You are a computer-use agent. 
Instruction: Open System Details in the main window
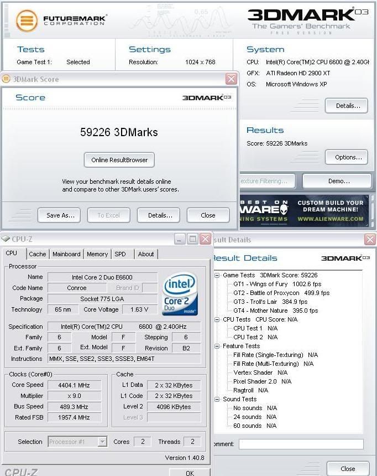347,106
